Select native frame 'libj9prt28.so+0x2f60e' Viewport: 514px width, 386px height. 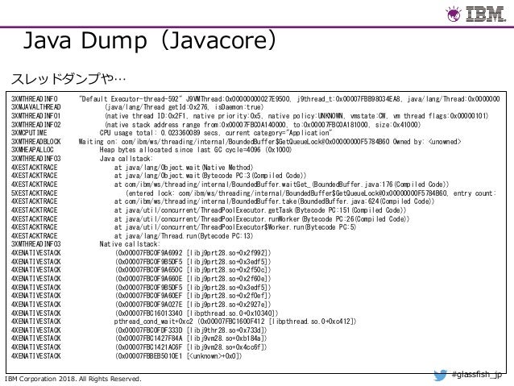coord(193,279)
